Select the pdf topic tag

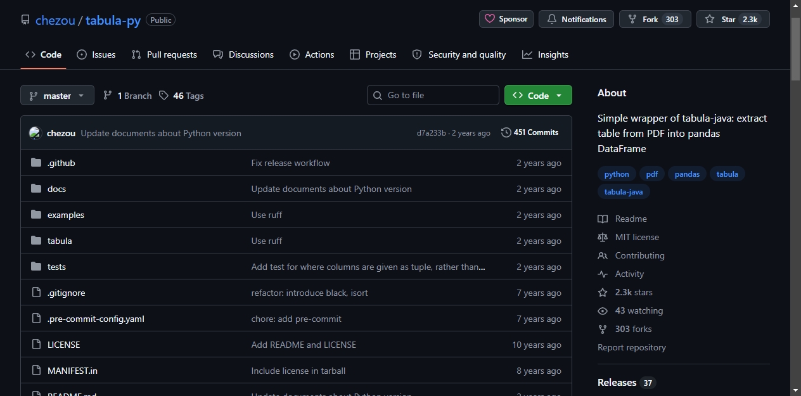tap(652, 174)
